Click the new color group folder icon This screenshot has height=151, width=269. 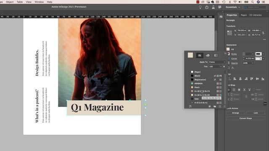tap(215, 107)
